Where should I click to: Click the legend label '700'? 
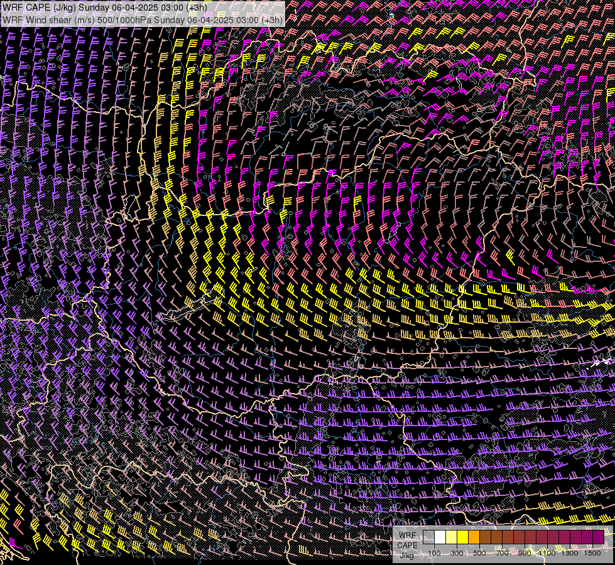pyautogui.click(x=502, y=553)
